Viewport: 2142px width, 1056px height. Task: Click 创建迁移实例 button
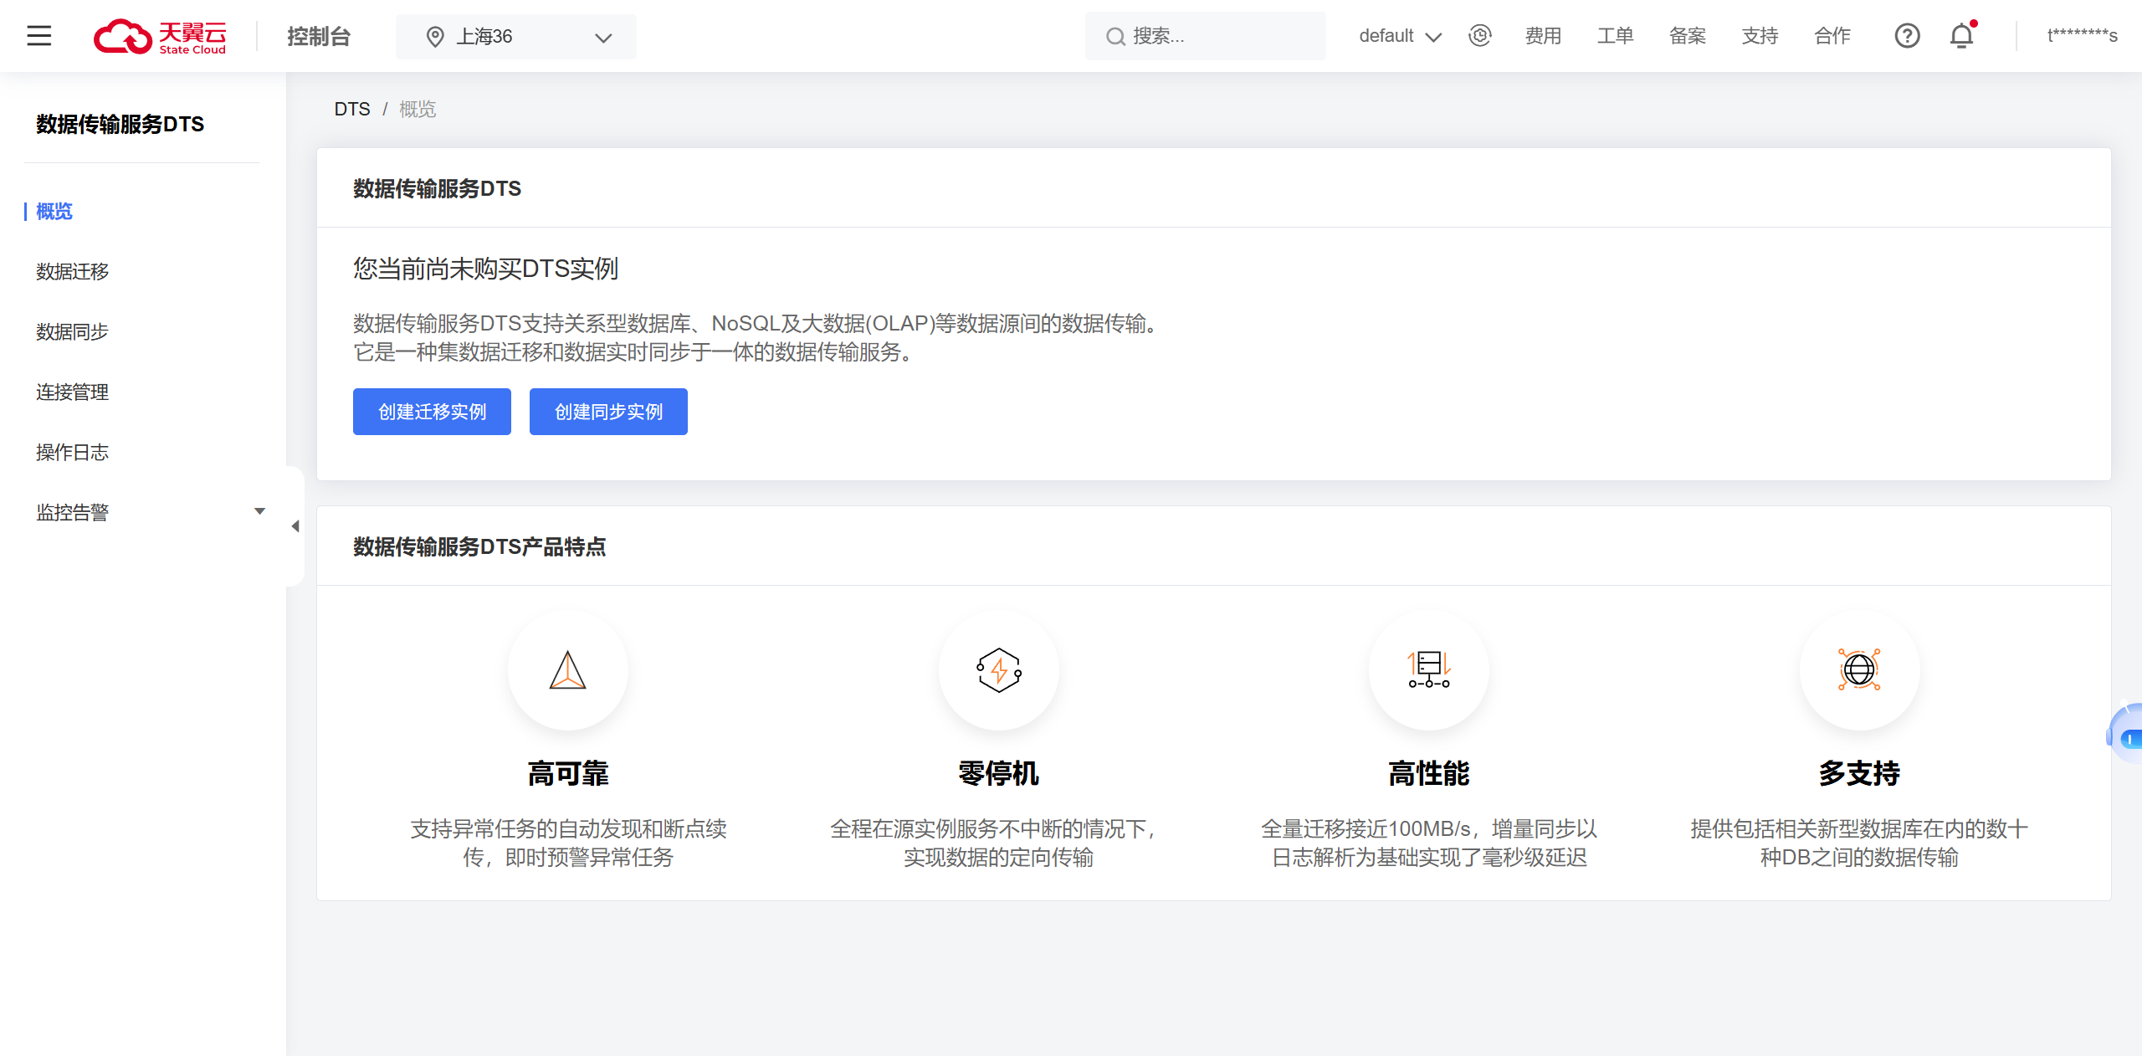pos(432,412)
